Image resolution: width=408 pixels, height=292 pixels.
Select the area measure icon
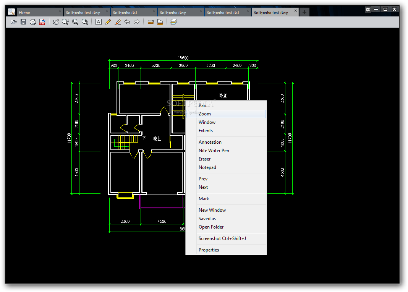point(160,22)
